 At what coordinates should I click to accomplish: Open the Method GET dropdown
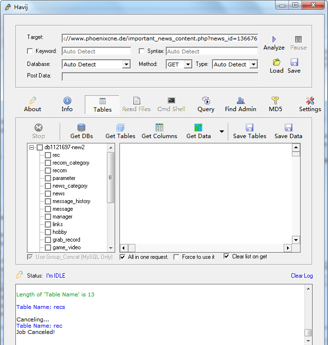click(x=188, y=64)
